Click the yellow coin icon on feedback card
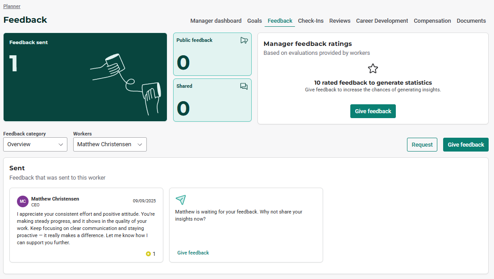494x279 pixels. 148,254
